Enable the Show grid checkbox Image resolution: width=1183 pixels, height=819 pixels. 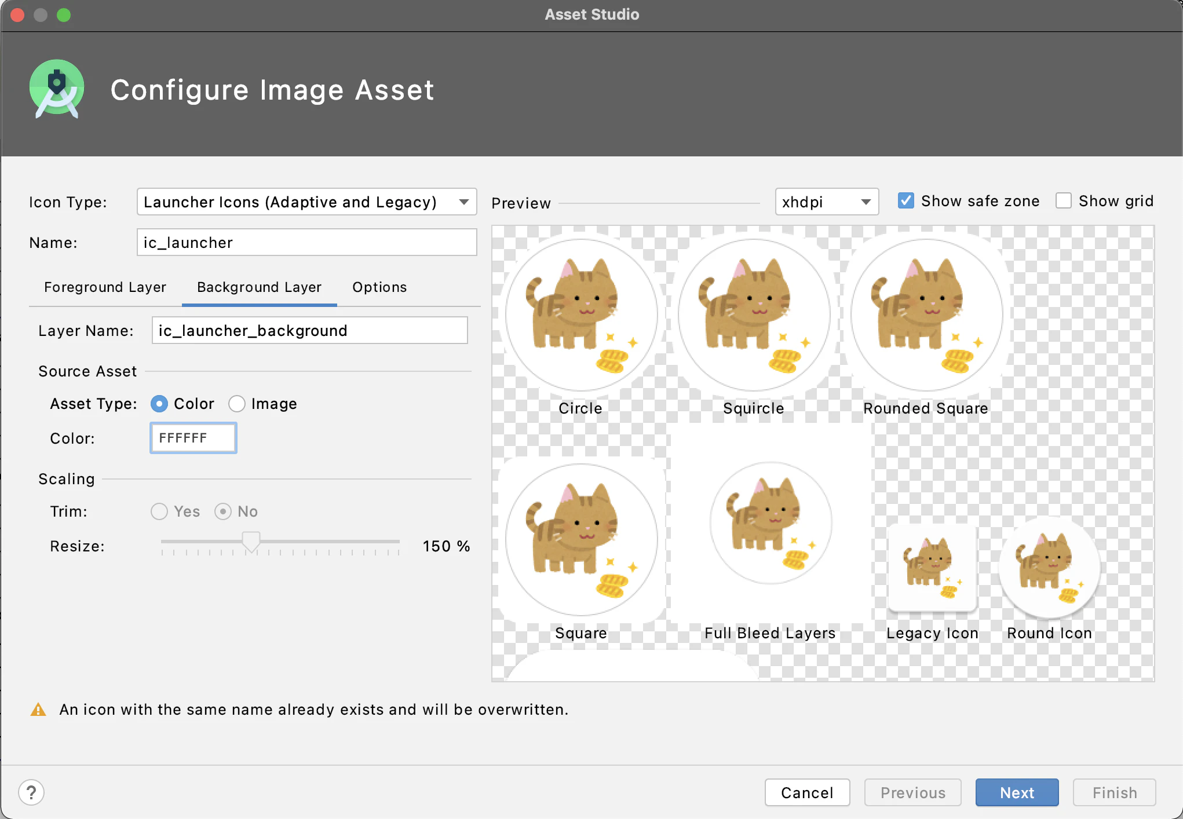1064,201
